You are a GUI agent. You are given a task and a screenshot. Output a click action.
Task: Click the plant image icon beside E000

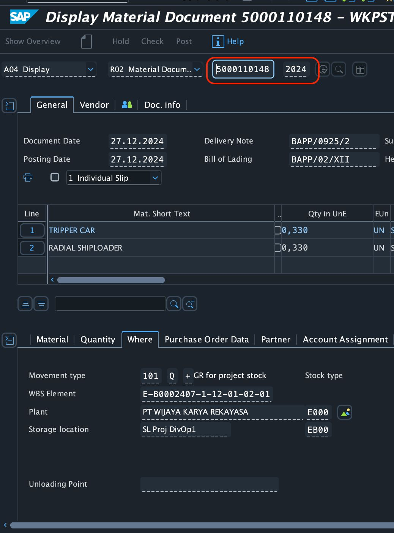345,412
